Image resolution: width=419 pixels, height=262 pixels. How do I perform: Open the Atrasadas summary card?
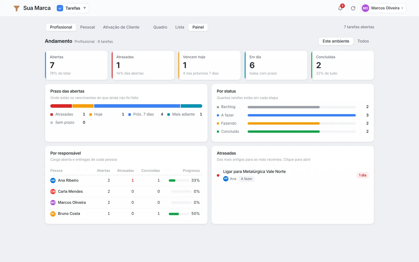tap(143, 65)
